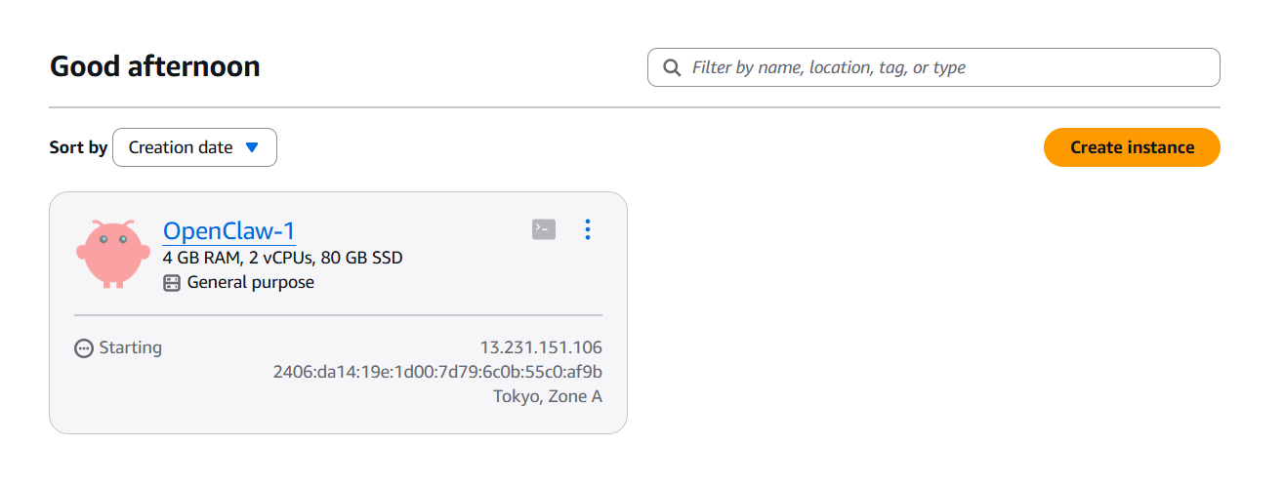Click the IPv6 address text
The image size is (1284, 487).
437,372
